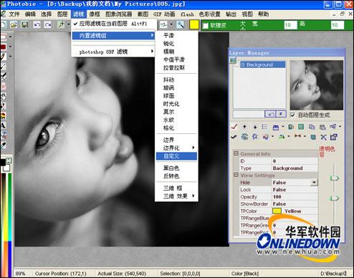Select the Text tool in left toolbox
This screenshot has height=278, width=354.
(x=3, y=125)
